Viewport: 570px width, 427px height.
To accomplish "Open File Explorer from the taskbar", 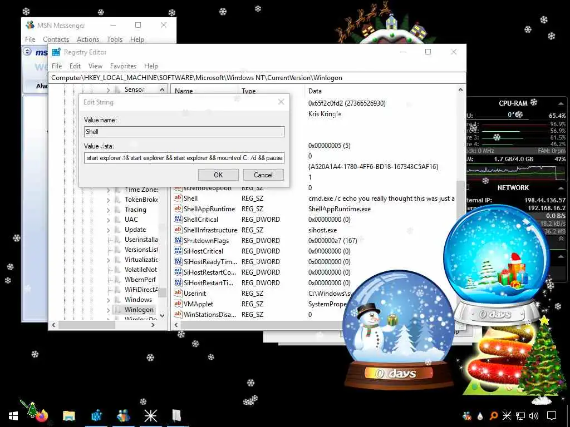I will coord(68,416).
